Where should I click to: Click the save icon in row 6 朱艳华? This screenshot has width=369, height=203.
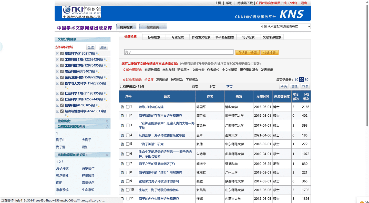coord(122,154)
